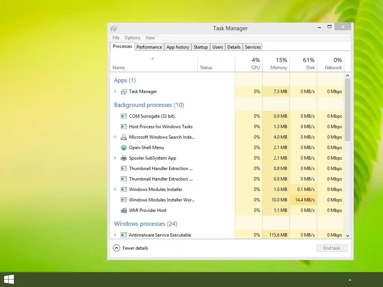Click the 0.1 MB/s disk value
This screenshot has width=383, height=287.
point(306,189)
